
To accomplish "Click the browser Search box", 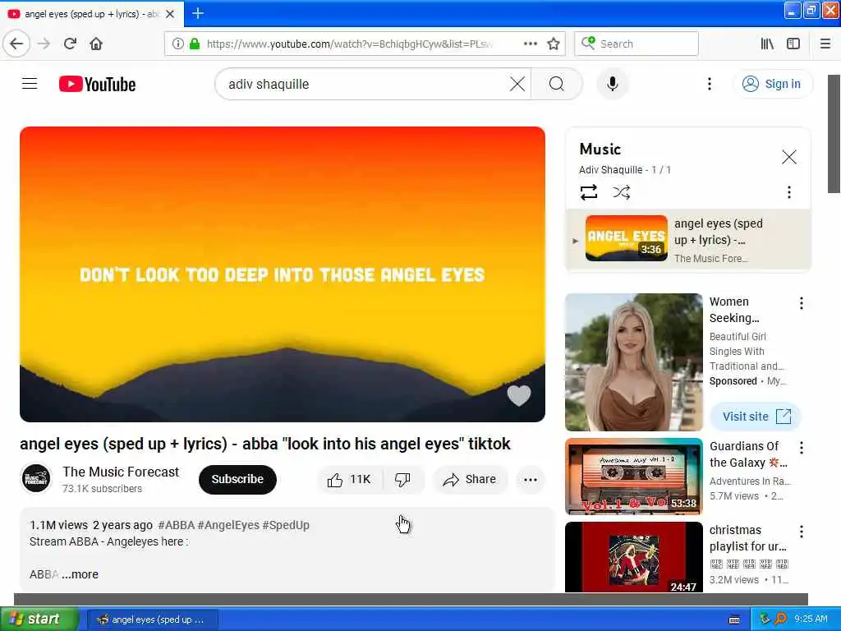I will 636,44.
